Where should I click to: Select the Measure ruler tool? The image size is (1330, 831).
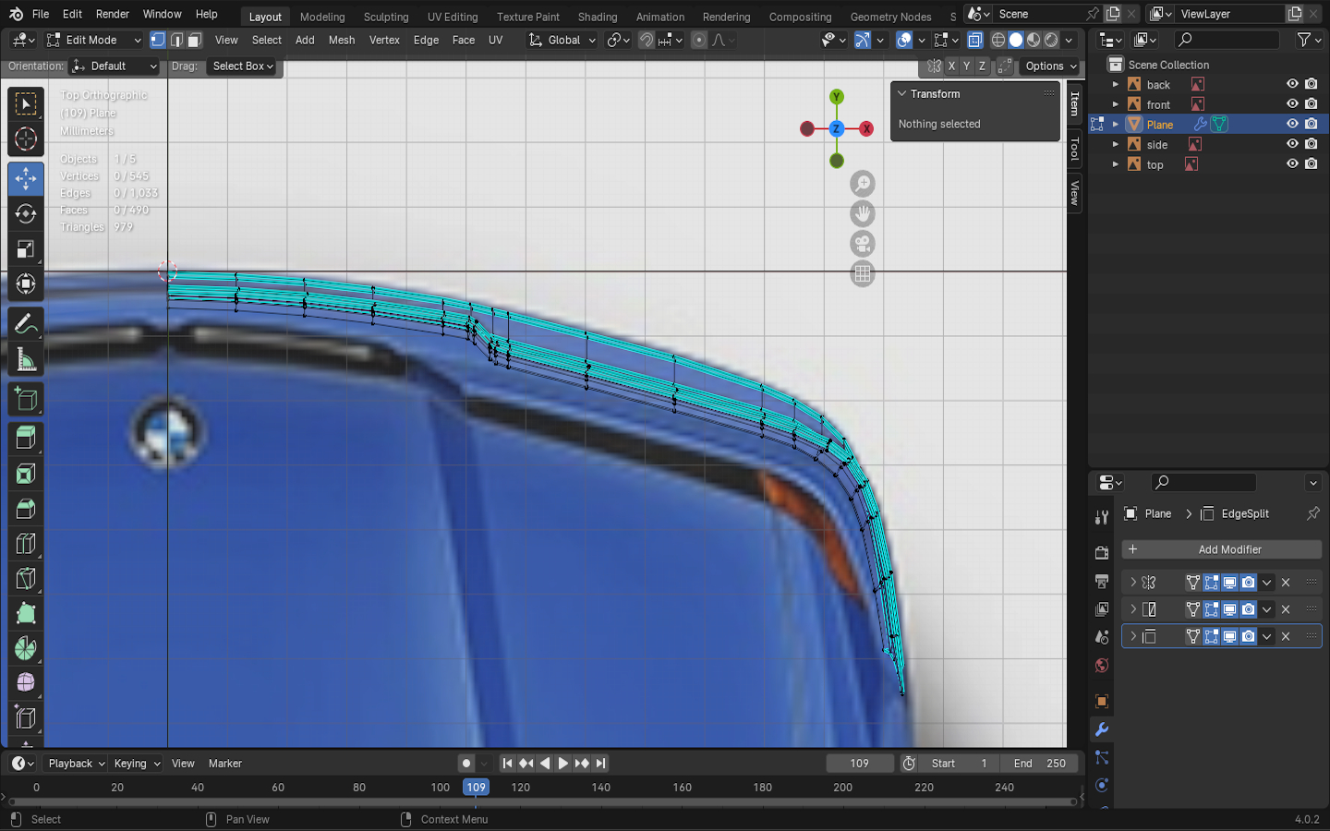click(26, 360)
